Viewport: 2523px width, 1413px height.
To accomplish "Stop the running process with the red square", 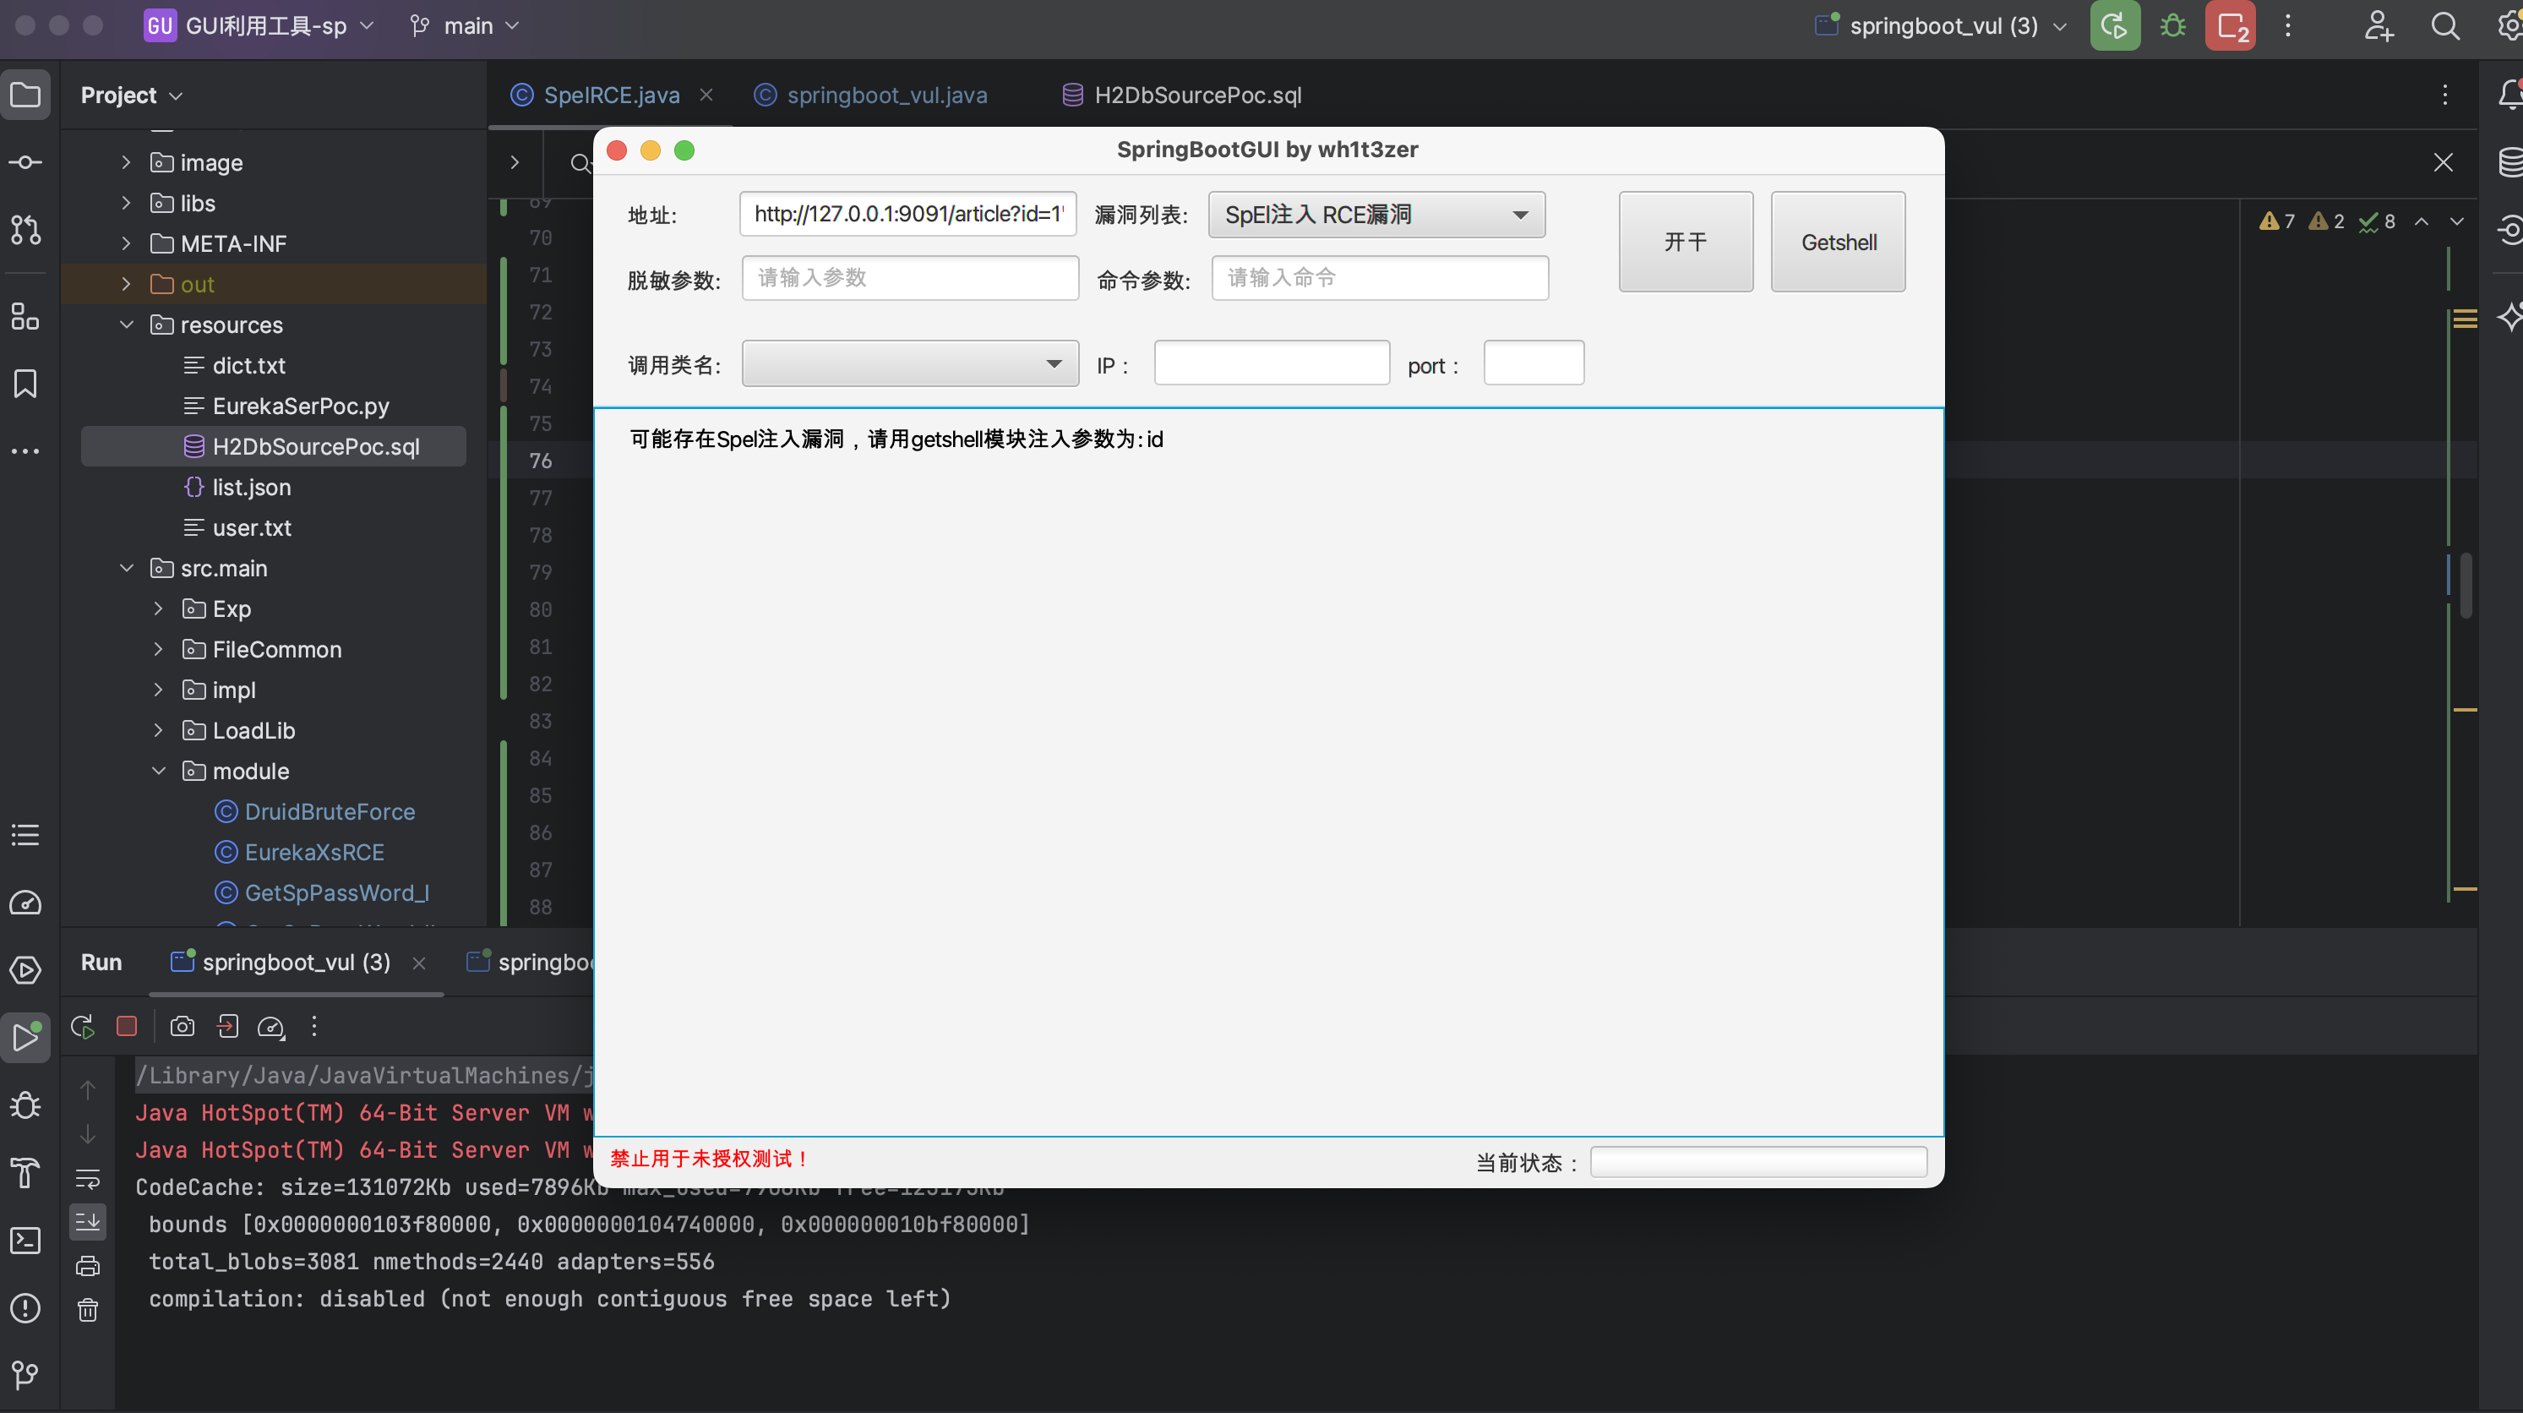I will [x=127, y=1026].
